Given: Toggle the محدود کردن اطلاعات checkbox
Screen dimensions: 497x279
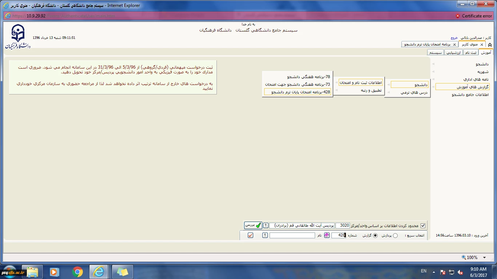Looking at the screenshot, I should point(423,226).
